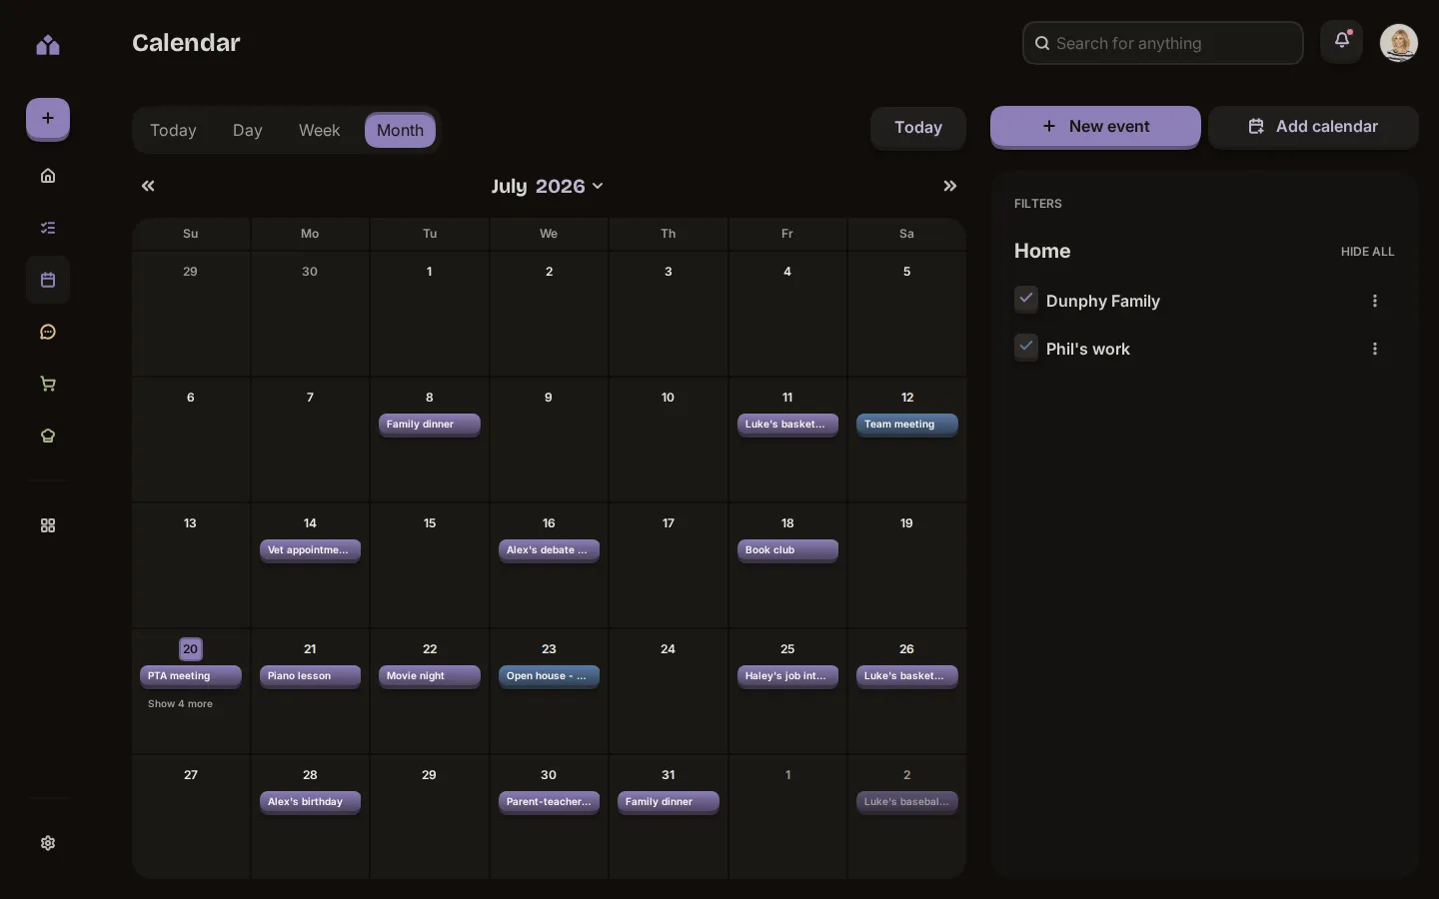1439x899 pixels.
Task: Click the purple plus button in sidebar
Action: coord(48,119)
